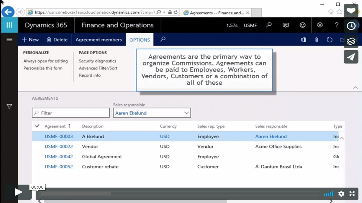Select the Agreements browser tab
The width and height of the screenshot is (362, 203).
(217, 13)
